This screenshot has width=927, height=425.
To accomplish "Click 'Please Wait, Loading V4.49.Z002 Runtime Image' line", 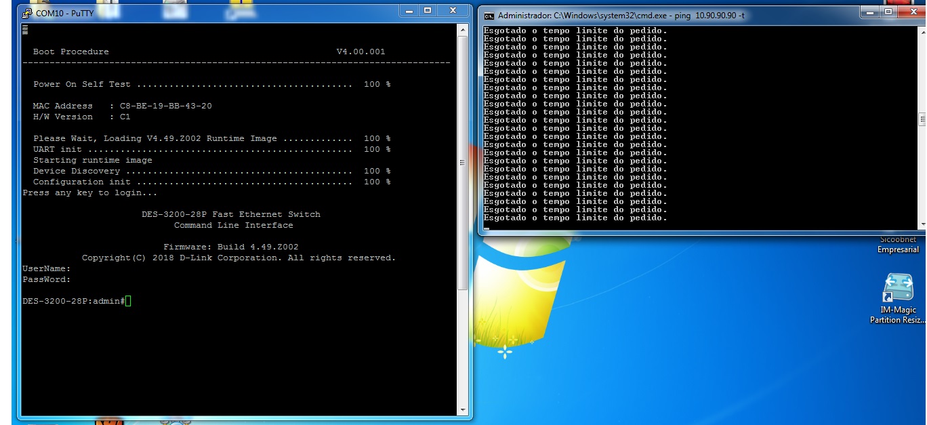I will 212,138.
